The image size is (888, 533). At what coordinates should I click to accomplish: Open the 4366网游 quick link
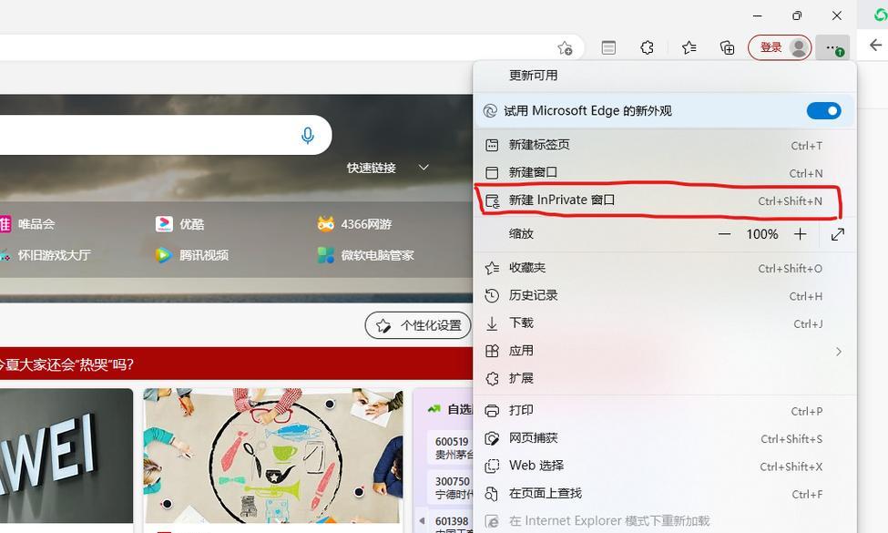pos(354,224)
